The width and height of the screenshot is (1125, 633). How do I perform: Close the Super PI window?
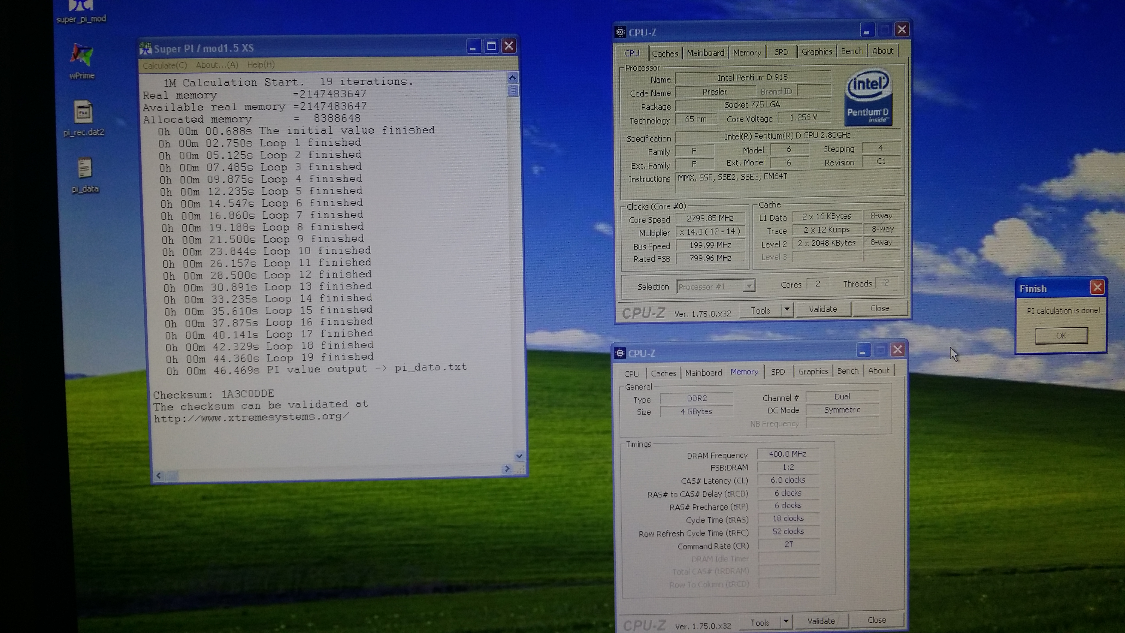click(x=509, y=46)
